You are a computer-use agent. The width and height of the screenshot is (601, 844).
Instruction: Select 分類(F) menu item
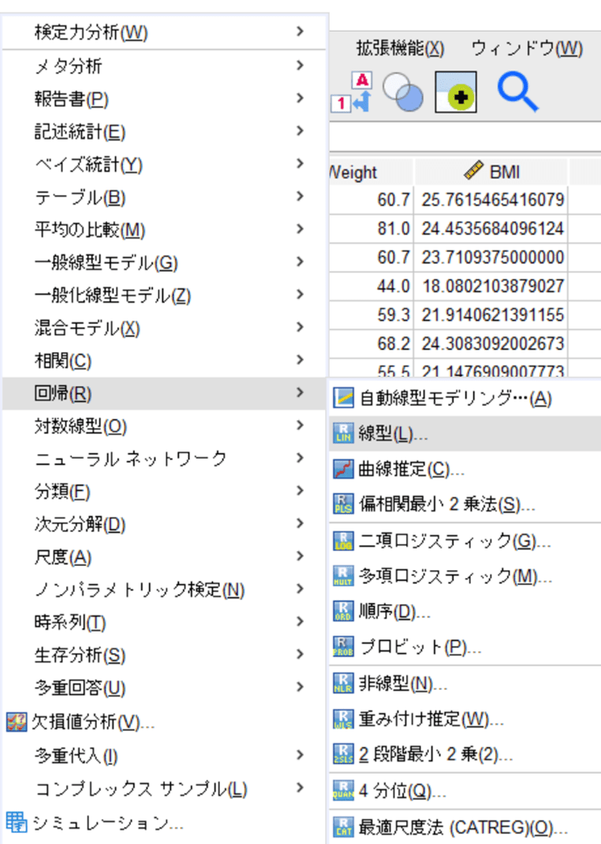coord(165,491)
